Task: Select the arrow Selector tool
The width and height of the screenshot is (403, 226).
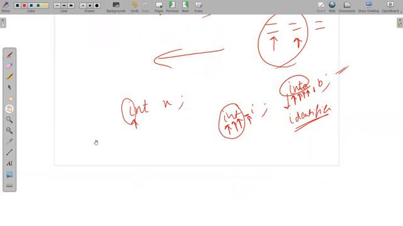Action: point(9,87)
